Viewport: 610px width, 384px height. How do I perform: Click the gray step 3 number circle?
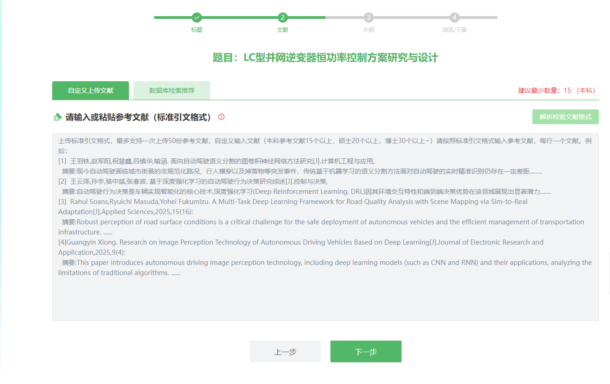click(368, 18)
